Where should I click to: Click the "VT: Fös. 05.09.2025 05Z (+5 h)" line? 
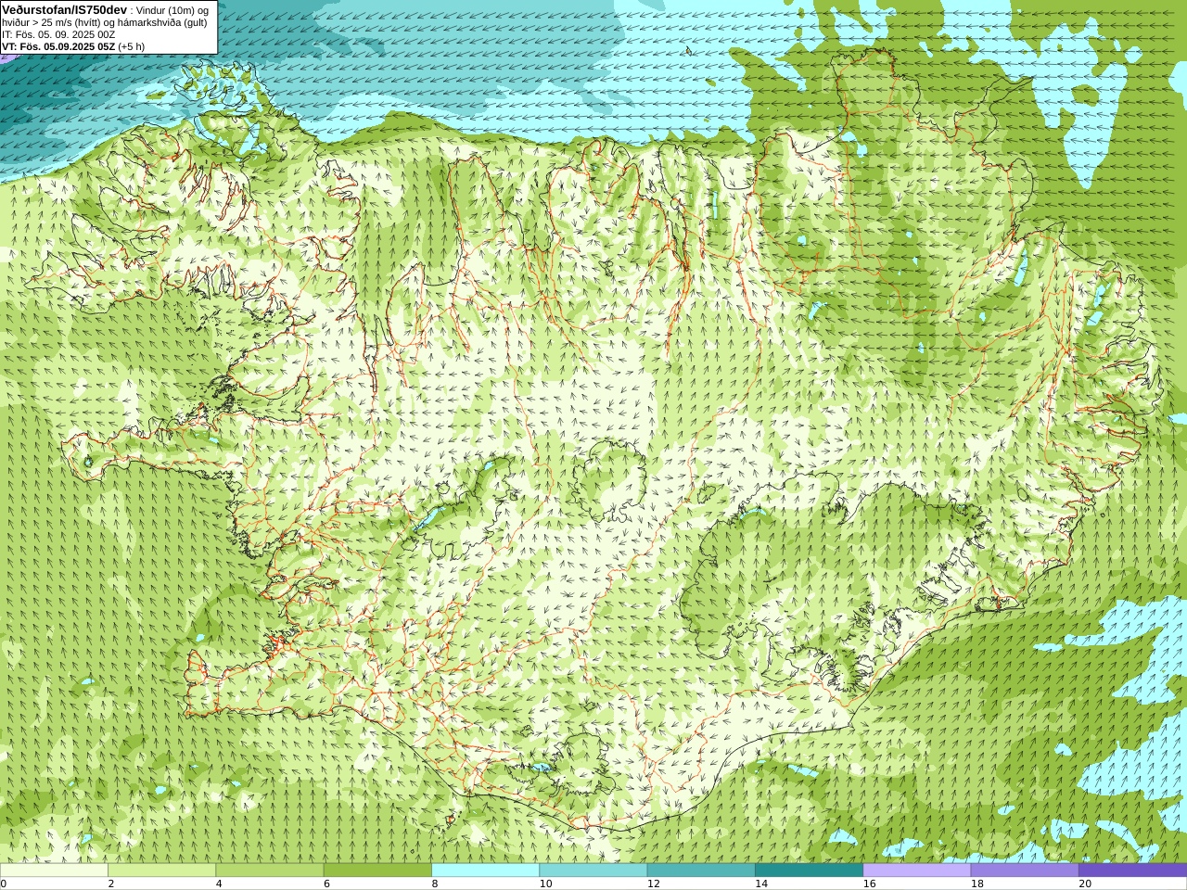73,46
